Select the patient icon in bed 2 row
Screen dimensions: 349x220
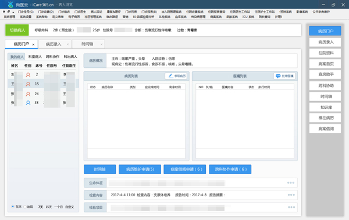pos(28,75)
